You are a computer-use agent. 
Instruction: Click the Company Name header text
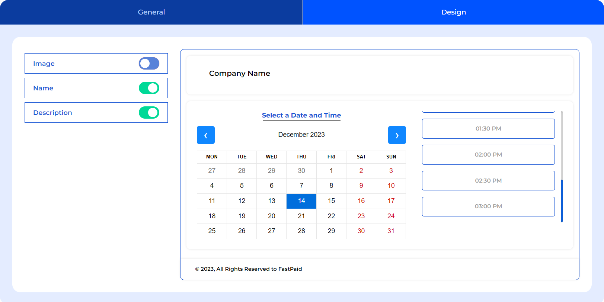(x=240, y=74)
